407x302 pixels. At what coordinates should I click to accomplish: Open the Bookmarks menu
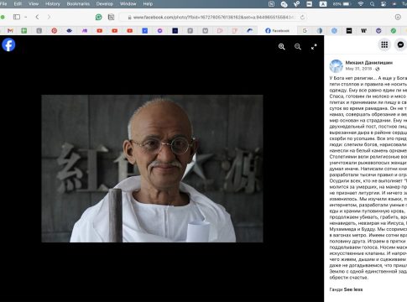[x=78, y=4]
